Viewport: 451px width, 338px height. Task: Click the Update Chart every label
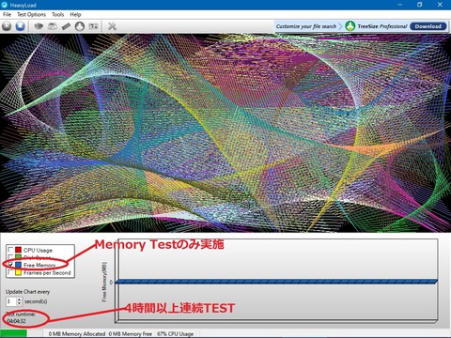pos(27,292)
